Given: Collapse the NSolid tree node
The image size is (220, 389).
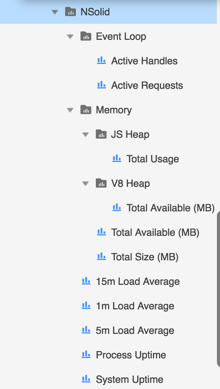Looking at the screenshot, I should [55, 12].
